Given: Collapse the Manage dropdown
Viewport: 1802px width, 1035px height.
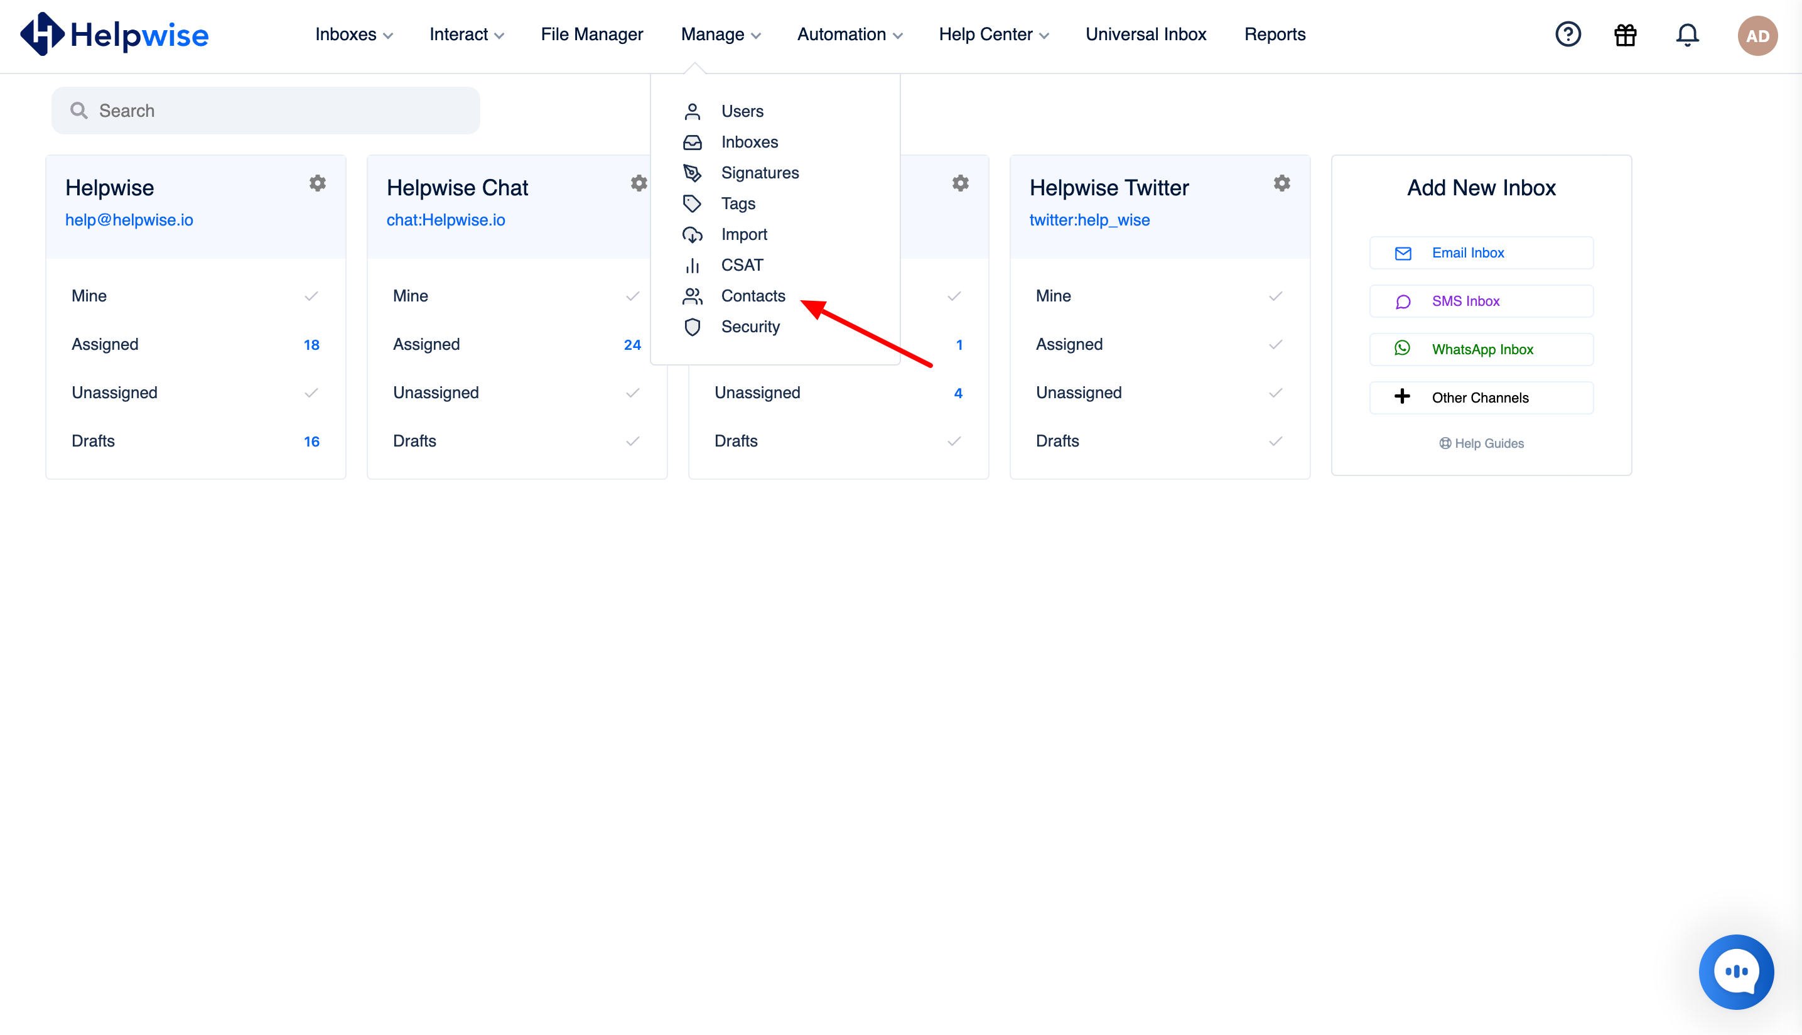Looking at the screenshot, I should [x=721, y=34].
